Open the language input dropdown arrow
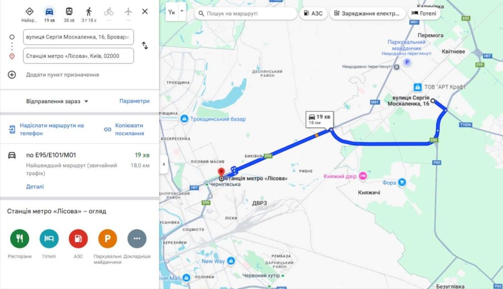The image size is (503, 289). [x=182, y=12]
